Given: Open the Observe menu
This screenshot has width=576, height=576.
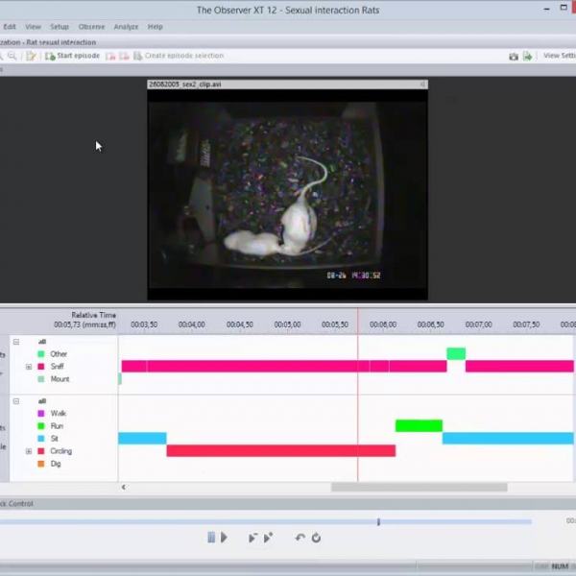Looking at the screenshot, I should [91, 27].
